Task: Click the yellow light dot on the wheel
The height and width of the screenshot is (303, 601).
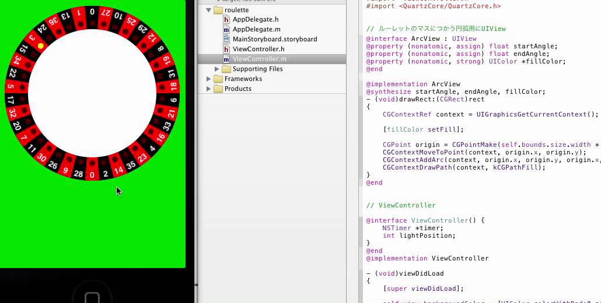Action: (x=41, y=46)
